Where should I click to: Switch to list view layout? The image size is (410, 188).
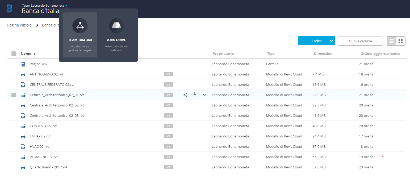tap(391, 41)
